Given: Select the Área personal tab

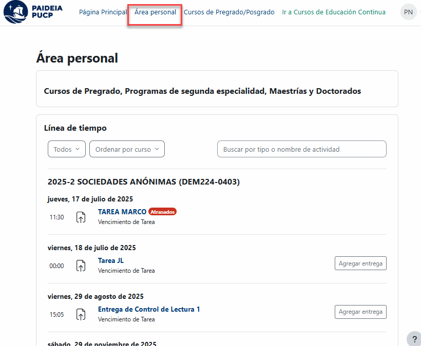Looking at the screenshot, I should pos(155,12).
